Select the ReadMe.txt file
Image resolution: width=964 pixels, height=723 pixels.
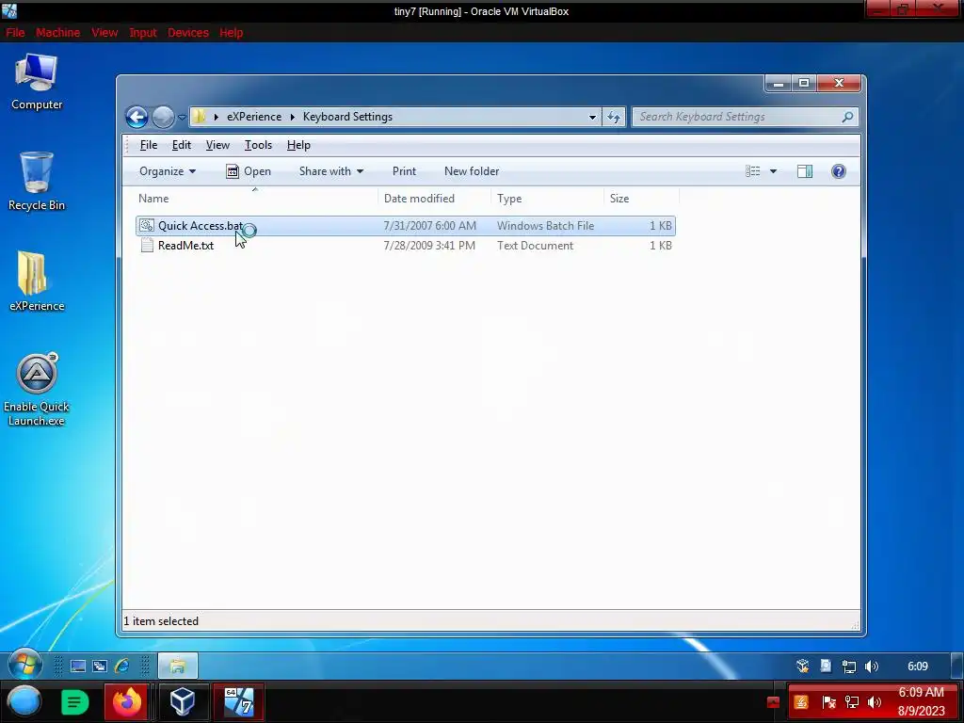point(406,246)
